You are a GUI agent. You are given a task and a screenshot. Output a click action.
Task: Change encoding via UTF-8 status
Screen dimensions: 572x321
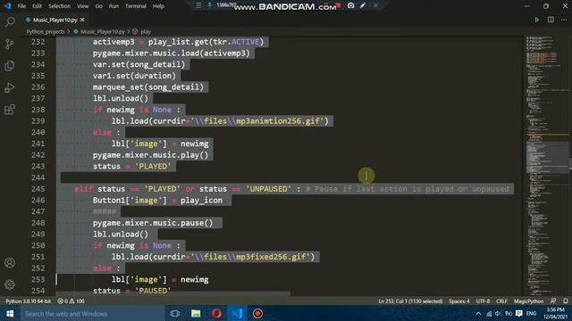tap(483, 301)
